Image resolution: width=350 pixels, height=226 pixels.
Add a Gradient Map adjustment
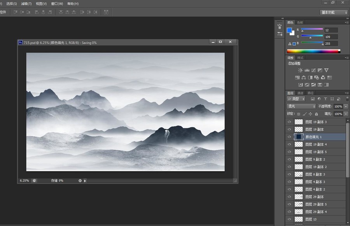[326, 85]
